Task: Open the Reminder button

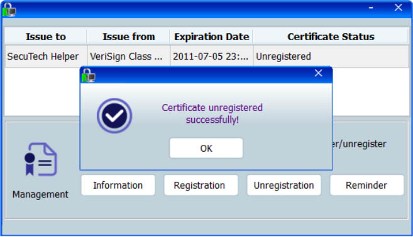Action: pyautogui.click(x=366, y=185)
